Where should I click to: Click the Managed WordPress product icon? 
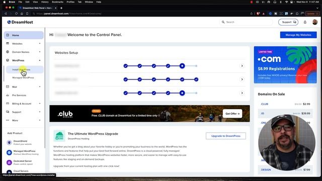coord(9,152)
